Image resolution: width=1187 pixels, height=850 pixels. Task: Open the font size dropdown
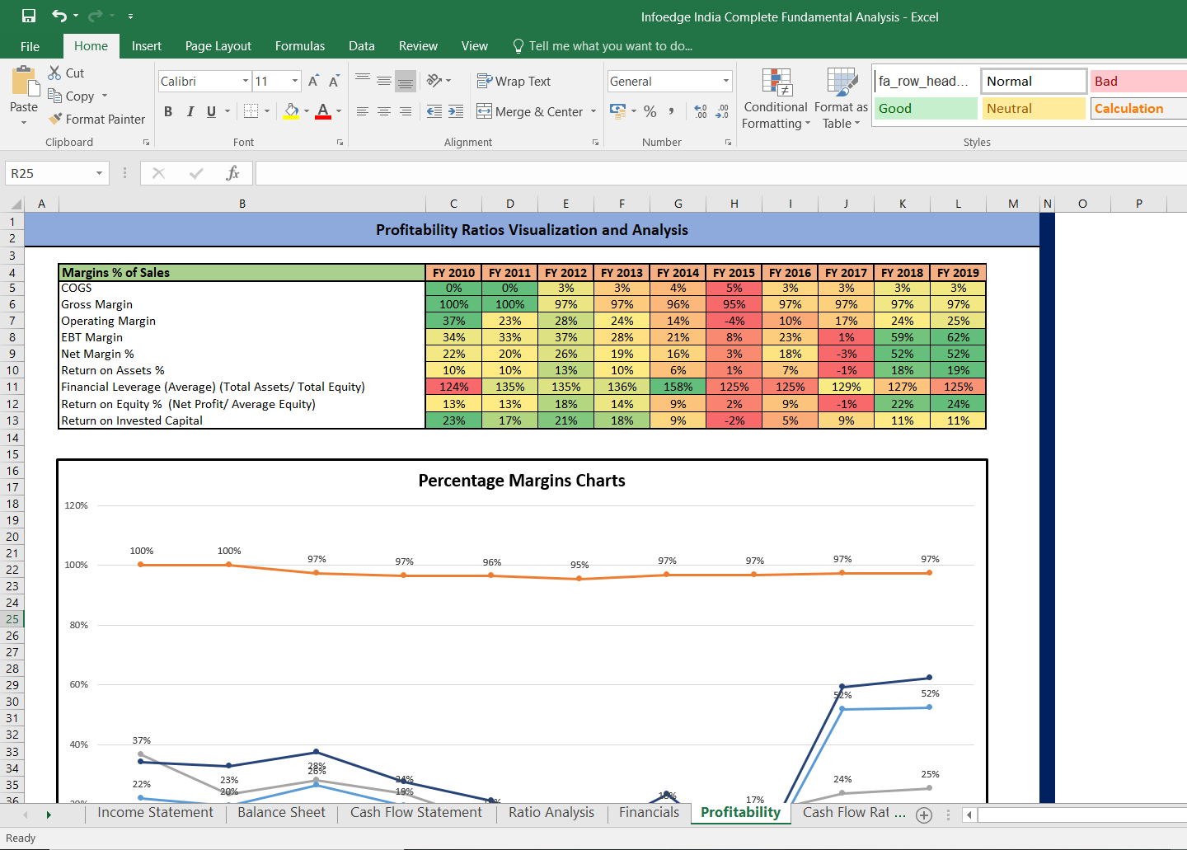[295, 81]
